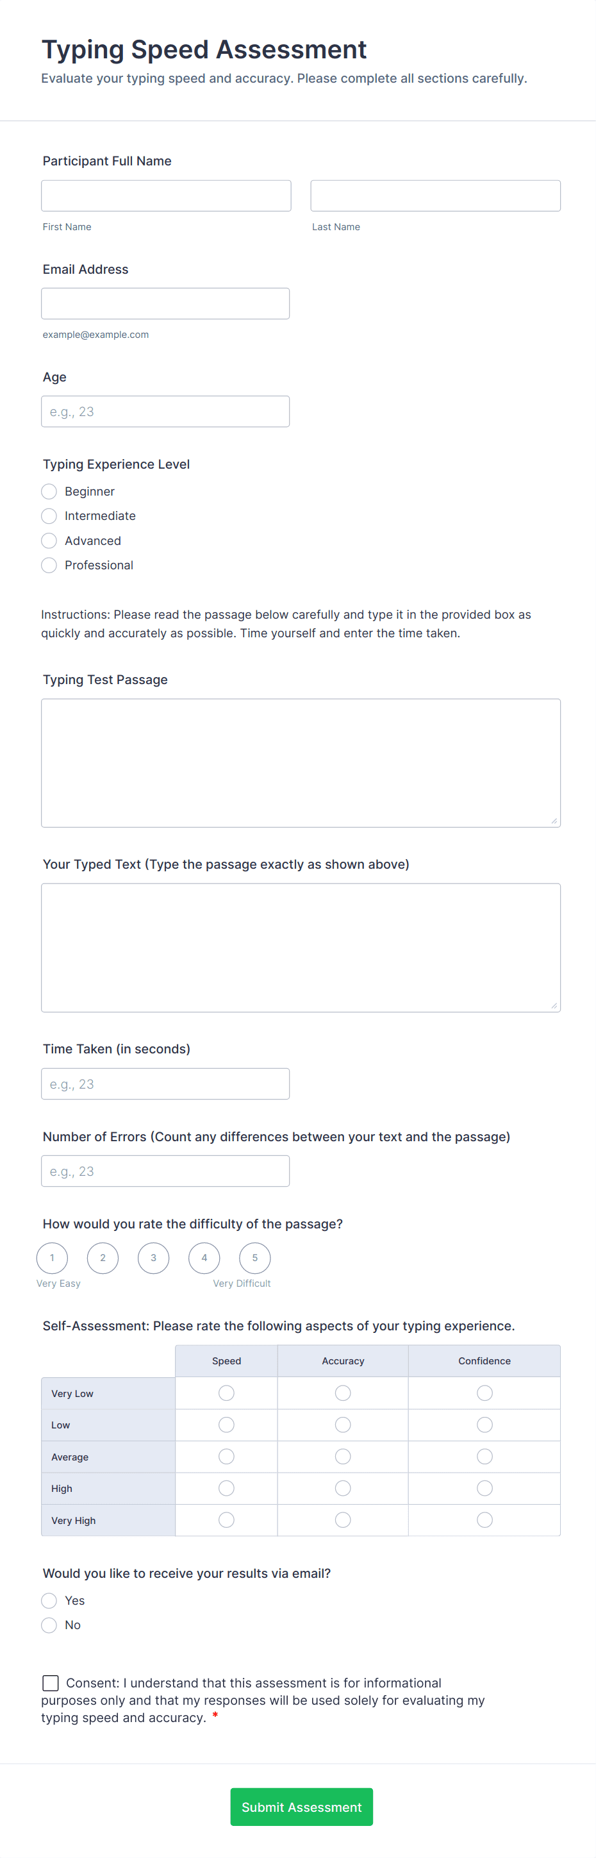Rate Speed as Very High

(x=226, y=1519)
